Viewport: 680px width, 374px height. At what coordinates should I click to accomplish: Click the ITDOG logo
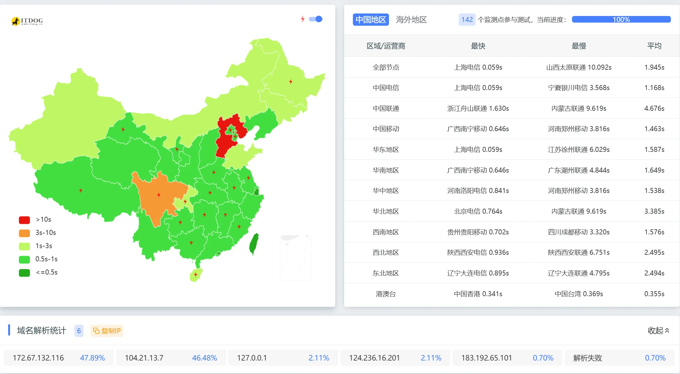point(27,21)
